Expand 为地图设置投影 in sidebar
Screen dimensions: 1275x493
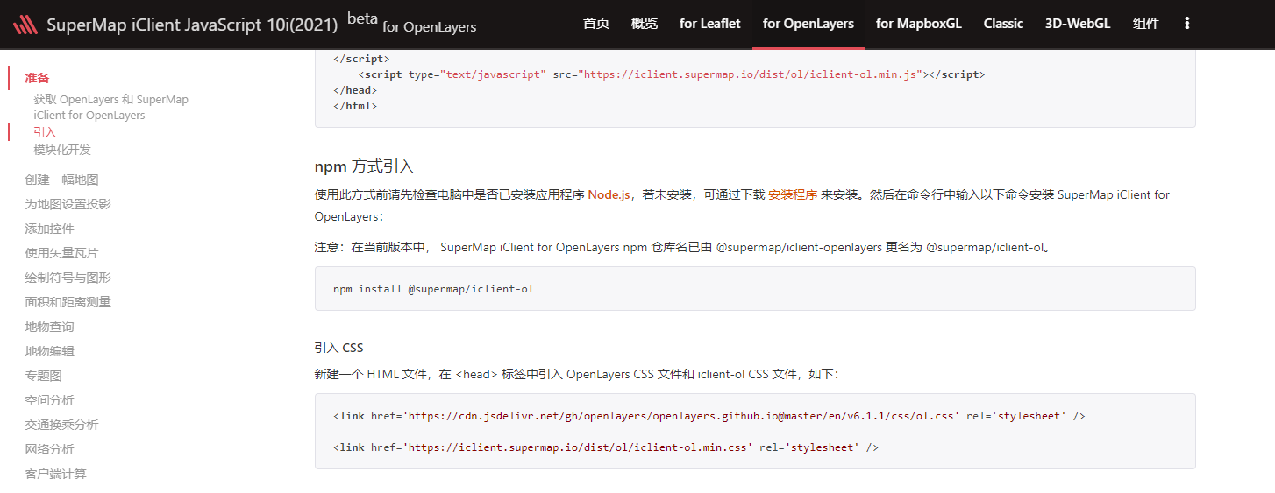tap(68, 204)
